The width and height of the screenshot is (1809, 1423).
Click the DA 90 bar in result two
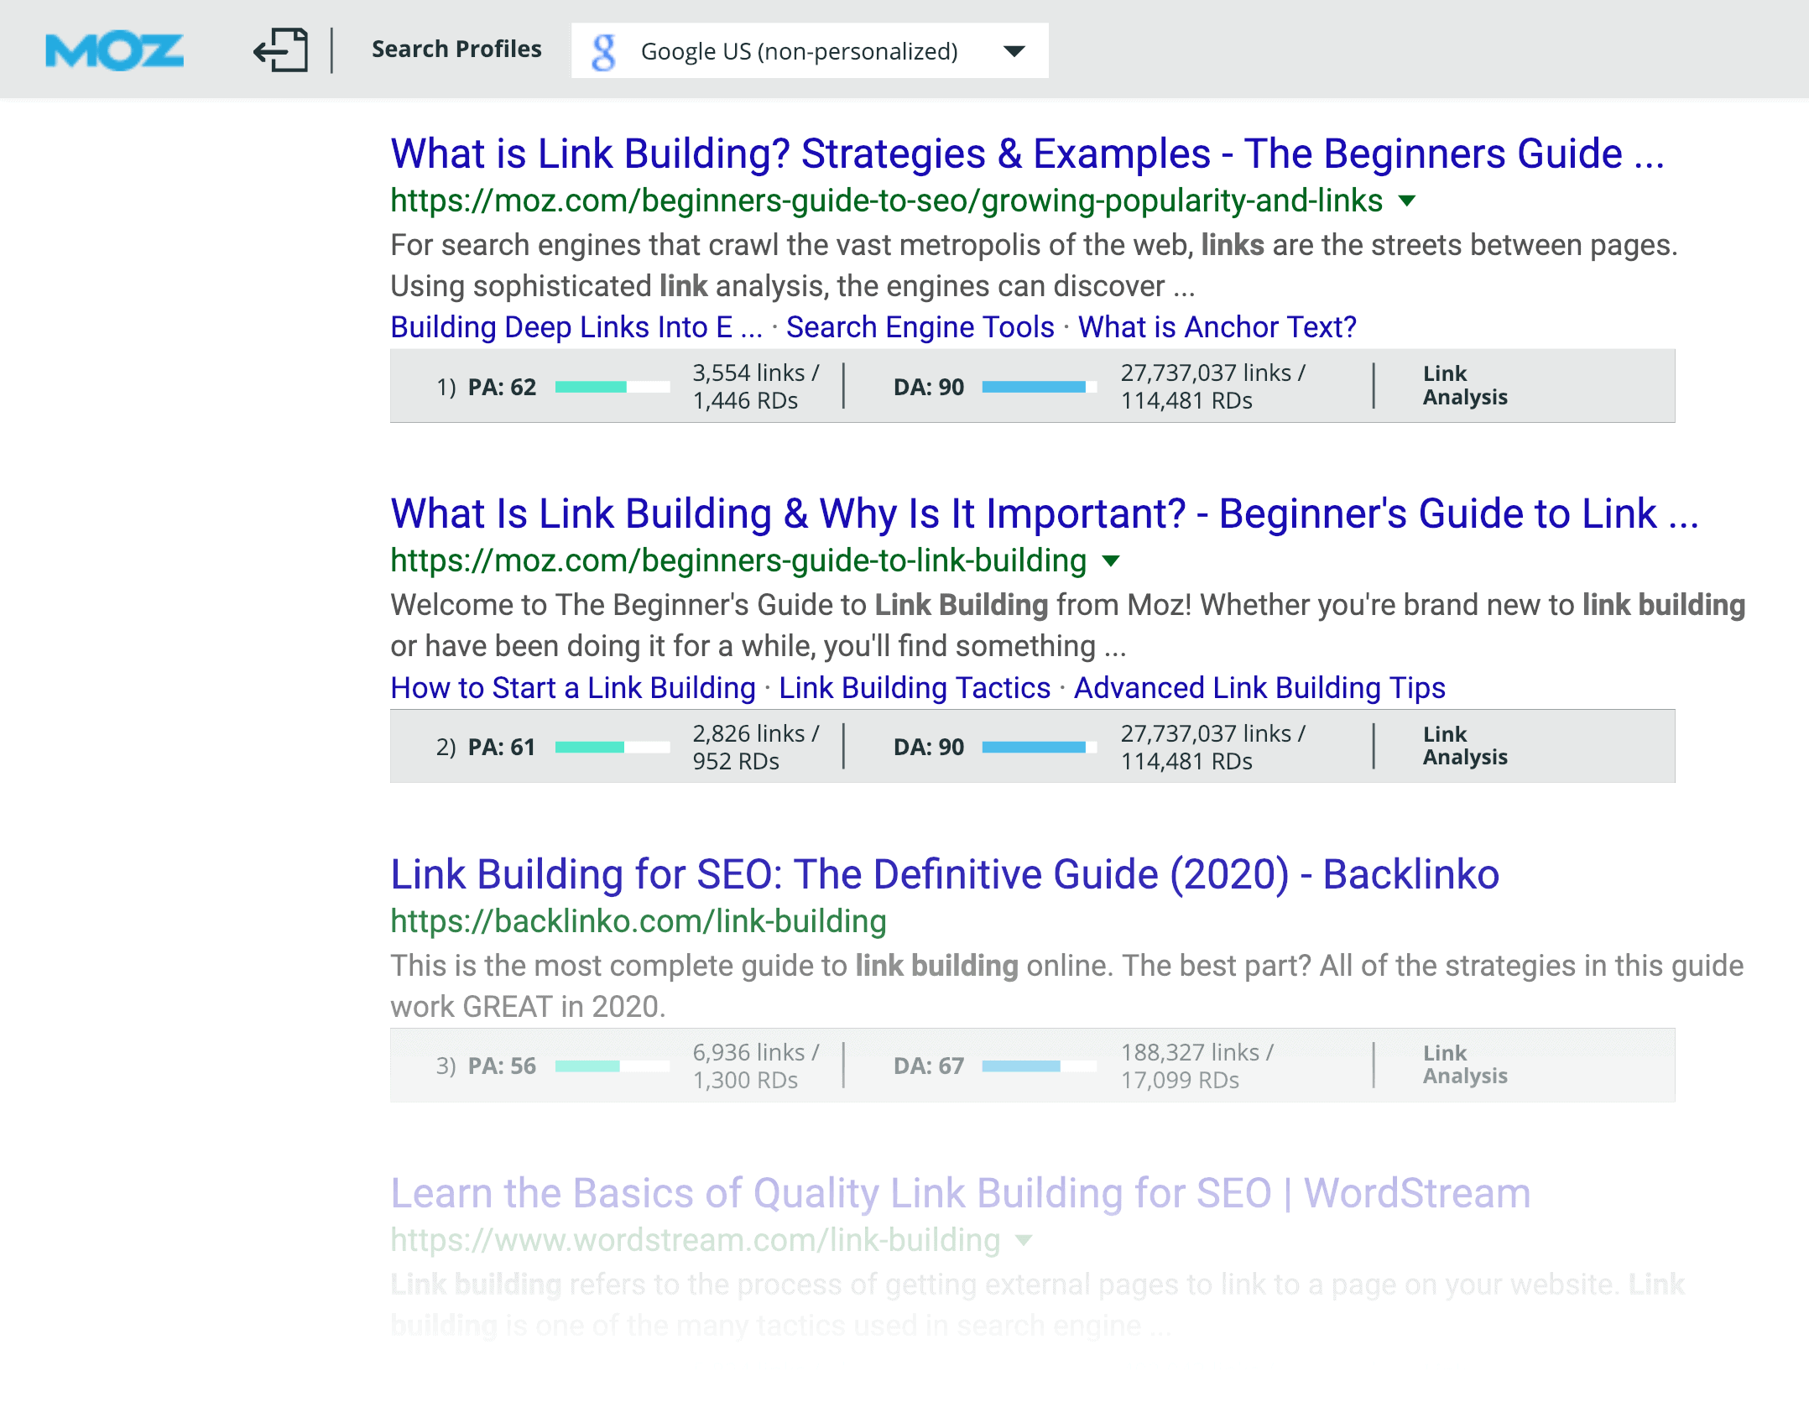click(x=1039, y=747)
